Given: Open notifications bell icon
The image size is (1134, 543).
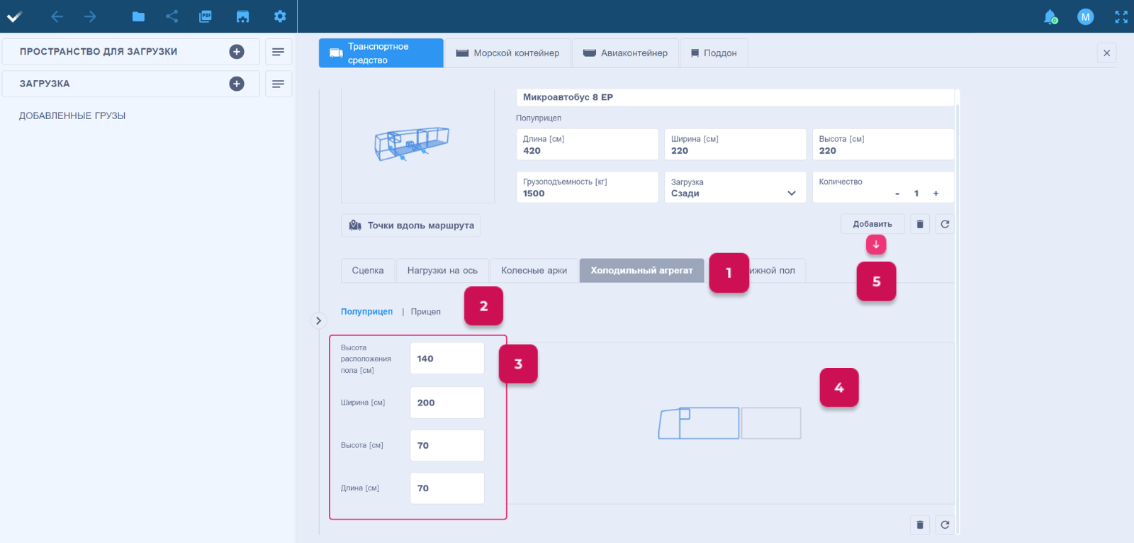Looking at the screenshot, I should [x=1050, y=17].
